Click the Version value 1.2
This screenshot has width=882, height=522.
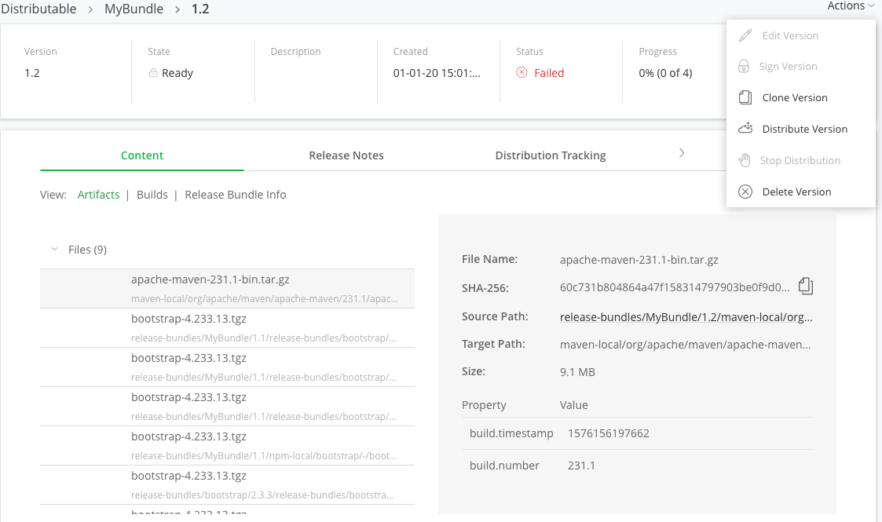tap(32, 73)
